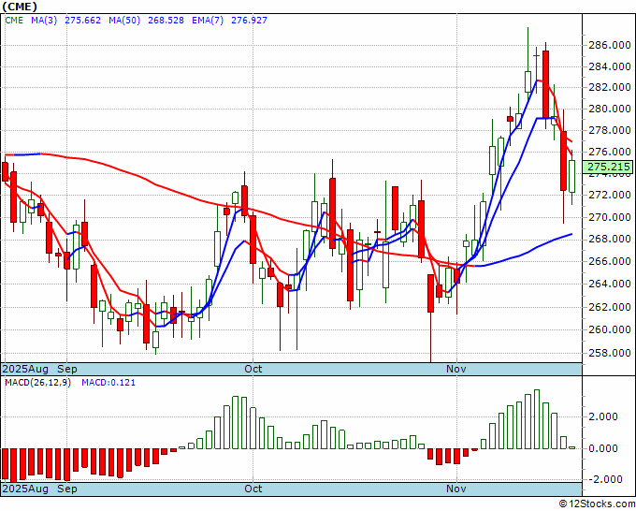Click the 262.000 price axis label
The image size is (636, 511).
click(609, 307)
